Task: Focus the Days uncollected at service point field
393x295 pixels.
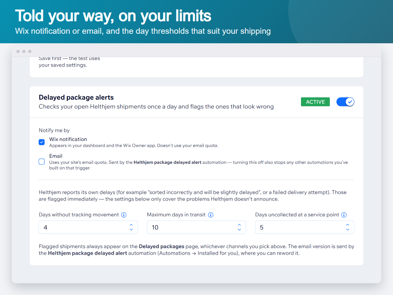Action: (x=305, y=227)
